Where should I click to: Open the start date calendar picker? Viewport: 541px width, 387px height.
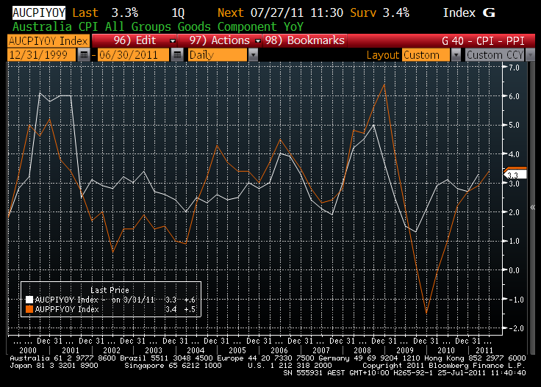[85, 55]
